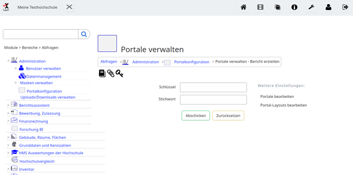
Task: Focus the Stichwort input field
Action: click(214, 100)
